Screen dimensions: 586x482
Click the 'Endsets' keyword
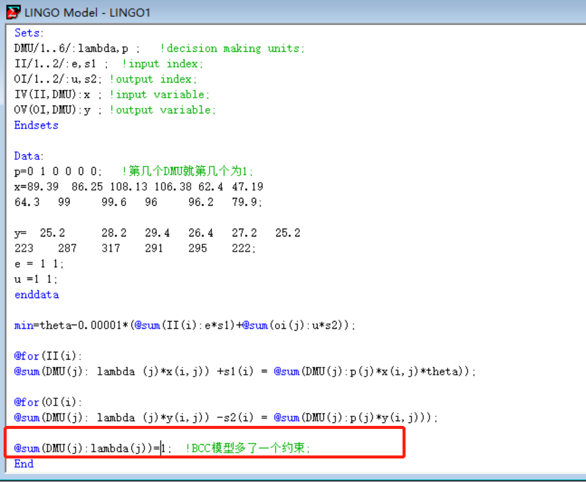tap(36, 125)
